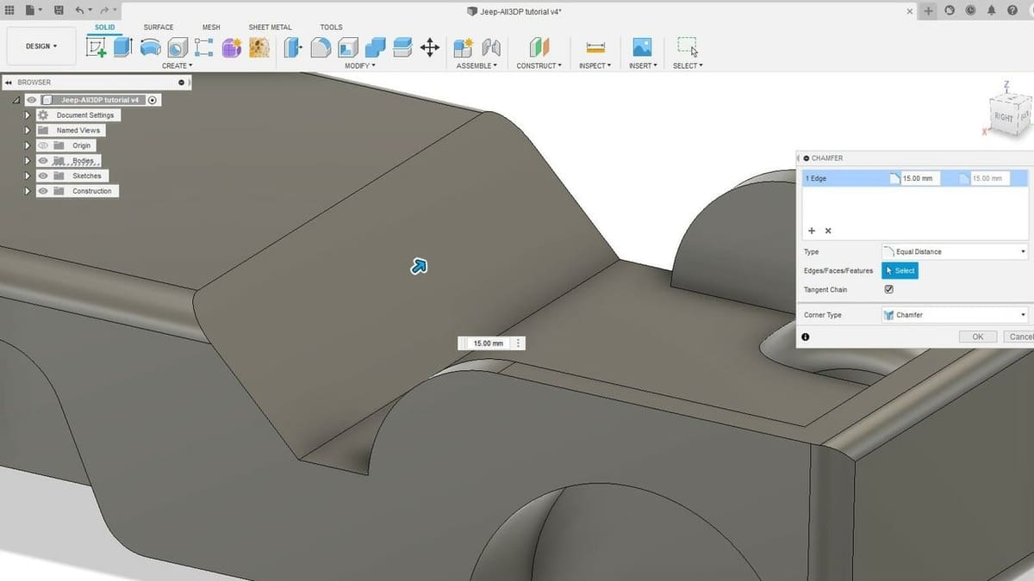
Task: Open the Measure tool under Inspect
Action: (x=595, y=47)
